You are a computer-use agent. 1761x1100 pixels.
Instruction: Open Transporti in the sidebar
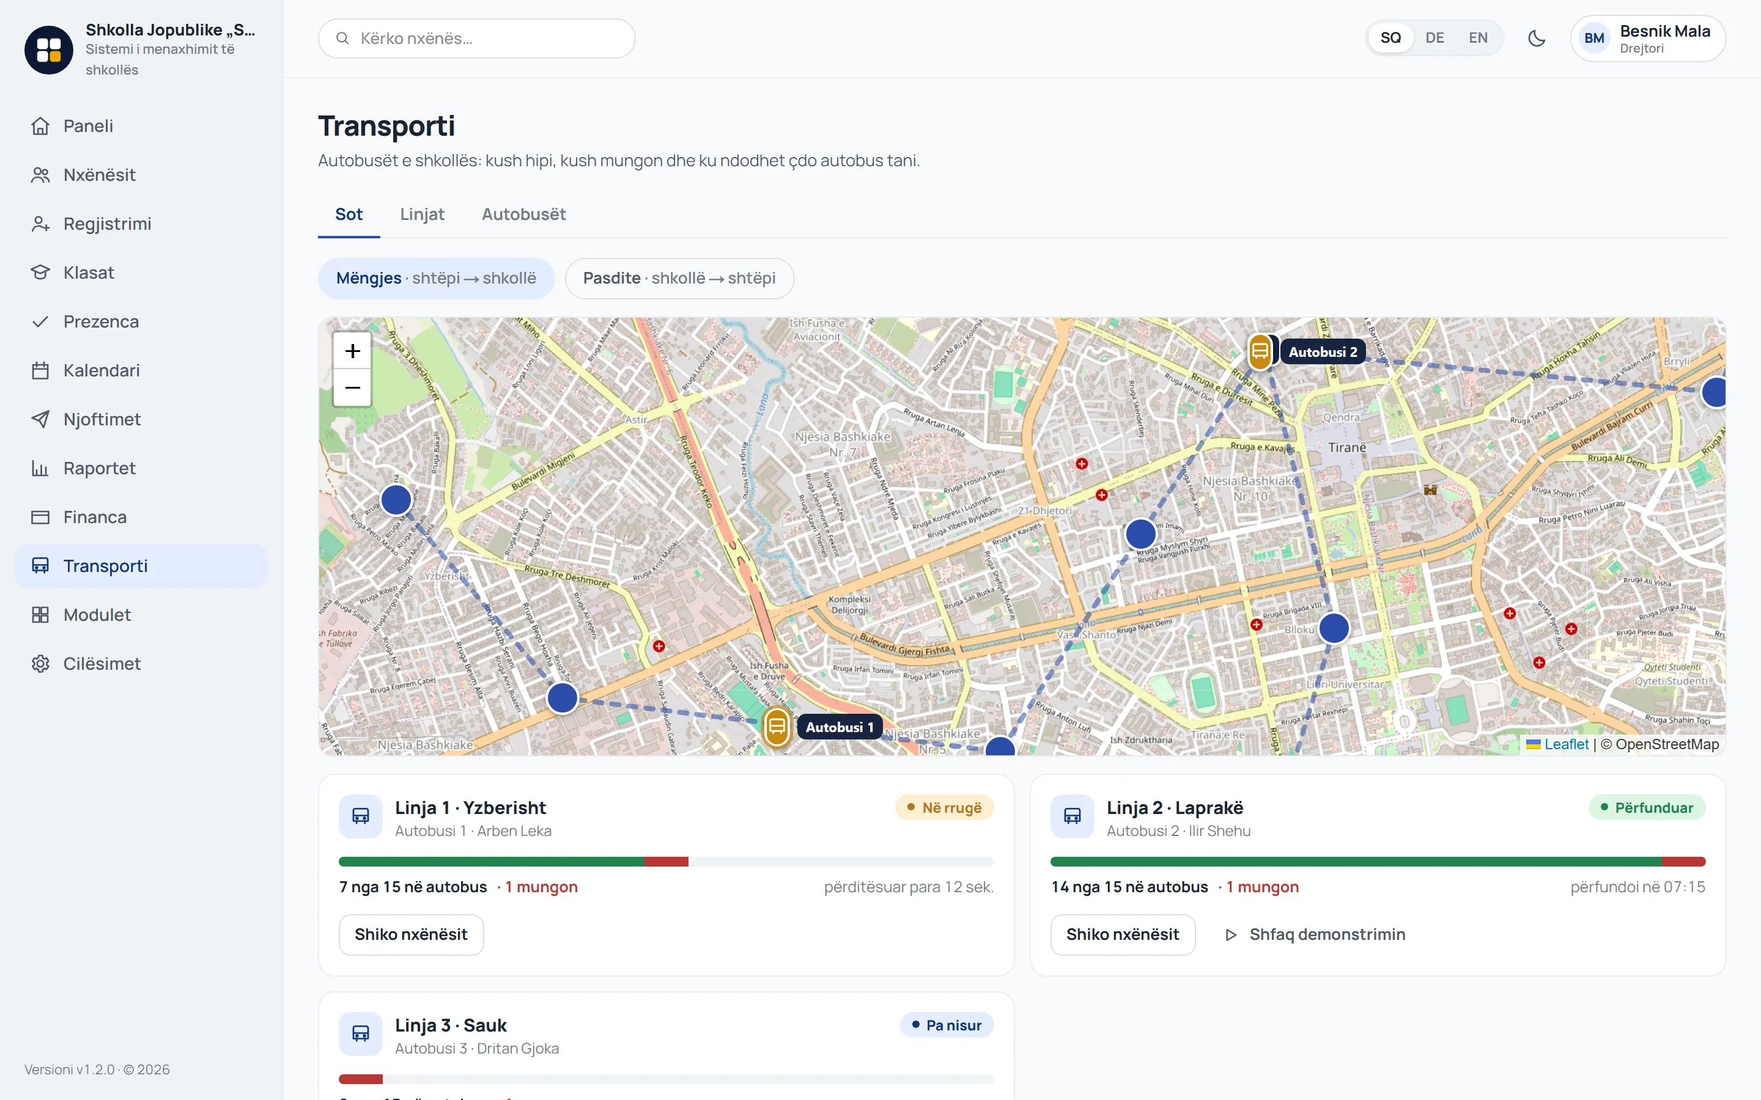(141, 565)
